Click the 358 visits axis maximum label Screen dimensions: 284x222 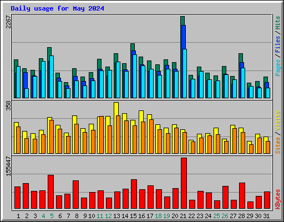pyautogui.click(x=8, y=105)
